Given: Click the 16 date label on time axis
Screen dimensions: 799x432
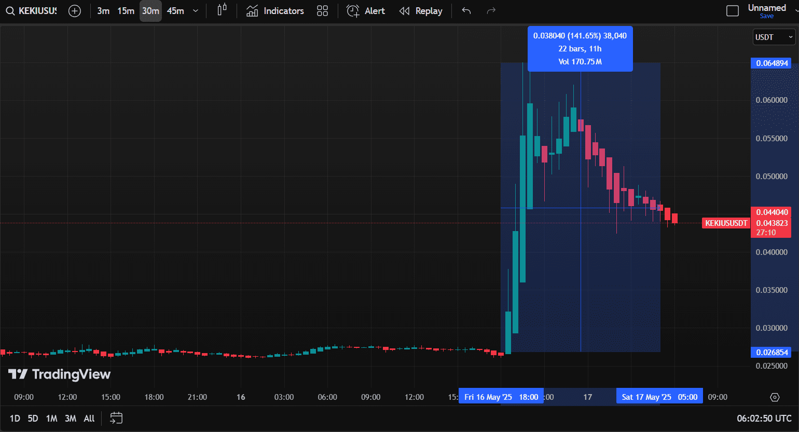Looking at the screenshot, I should click(241, 397).
